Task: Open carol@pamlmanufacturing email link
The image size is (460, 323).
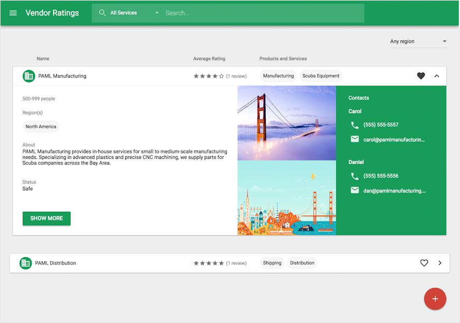Action: (394, 140)
